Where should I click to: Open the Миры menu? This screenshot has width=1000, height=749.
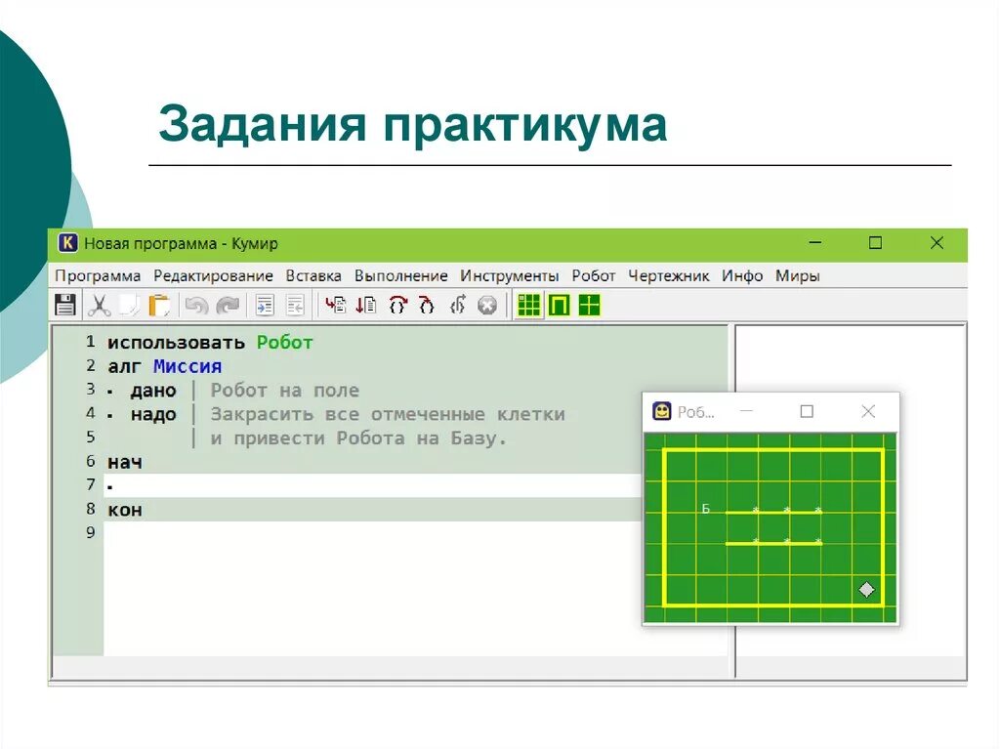point(797,276)
